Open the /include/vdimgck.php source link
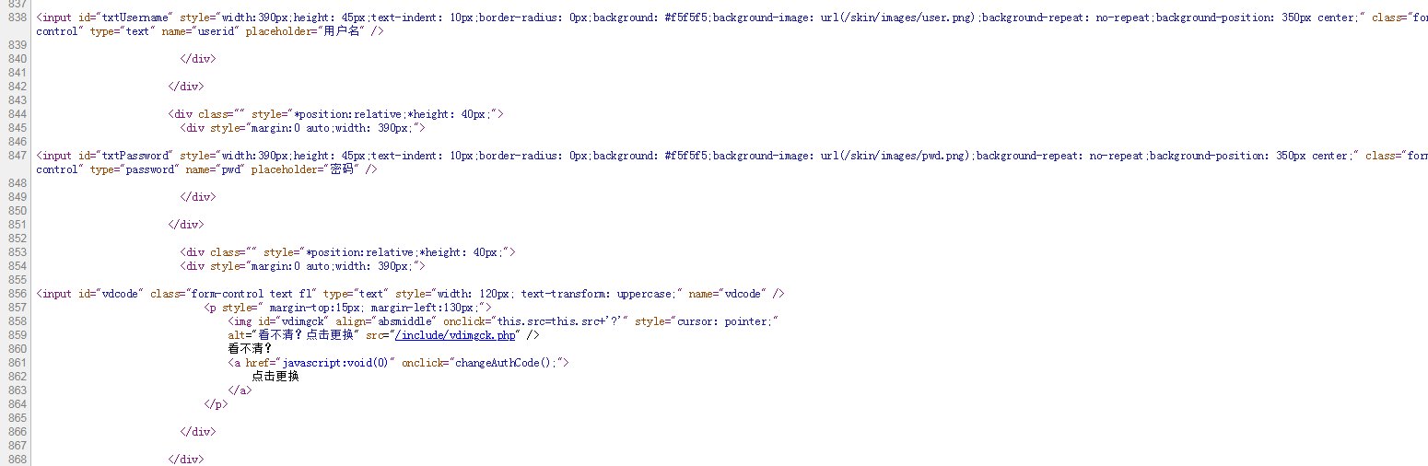Viewport: 1428px width, 466px height. (x=457, y=335)
